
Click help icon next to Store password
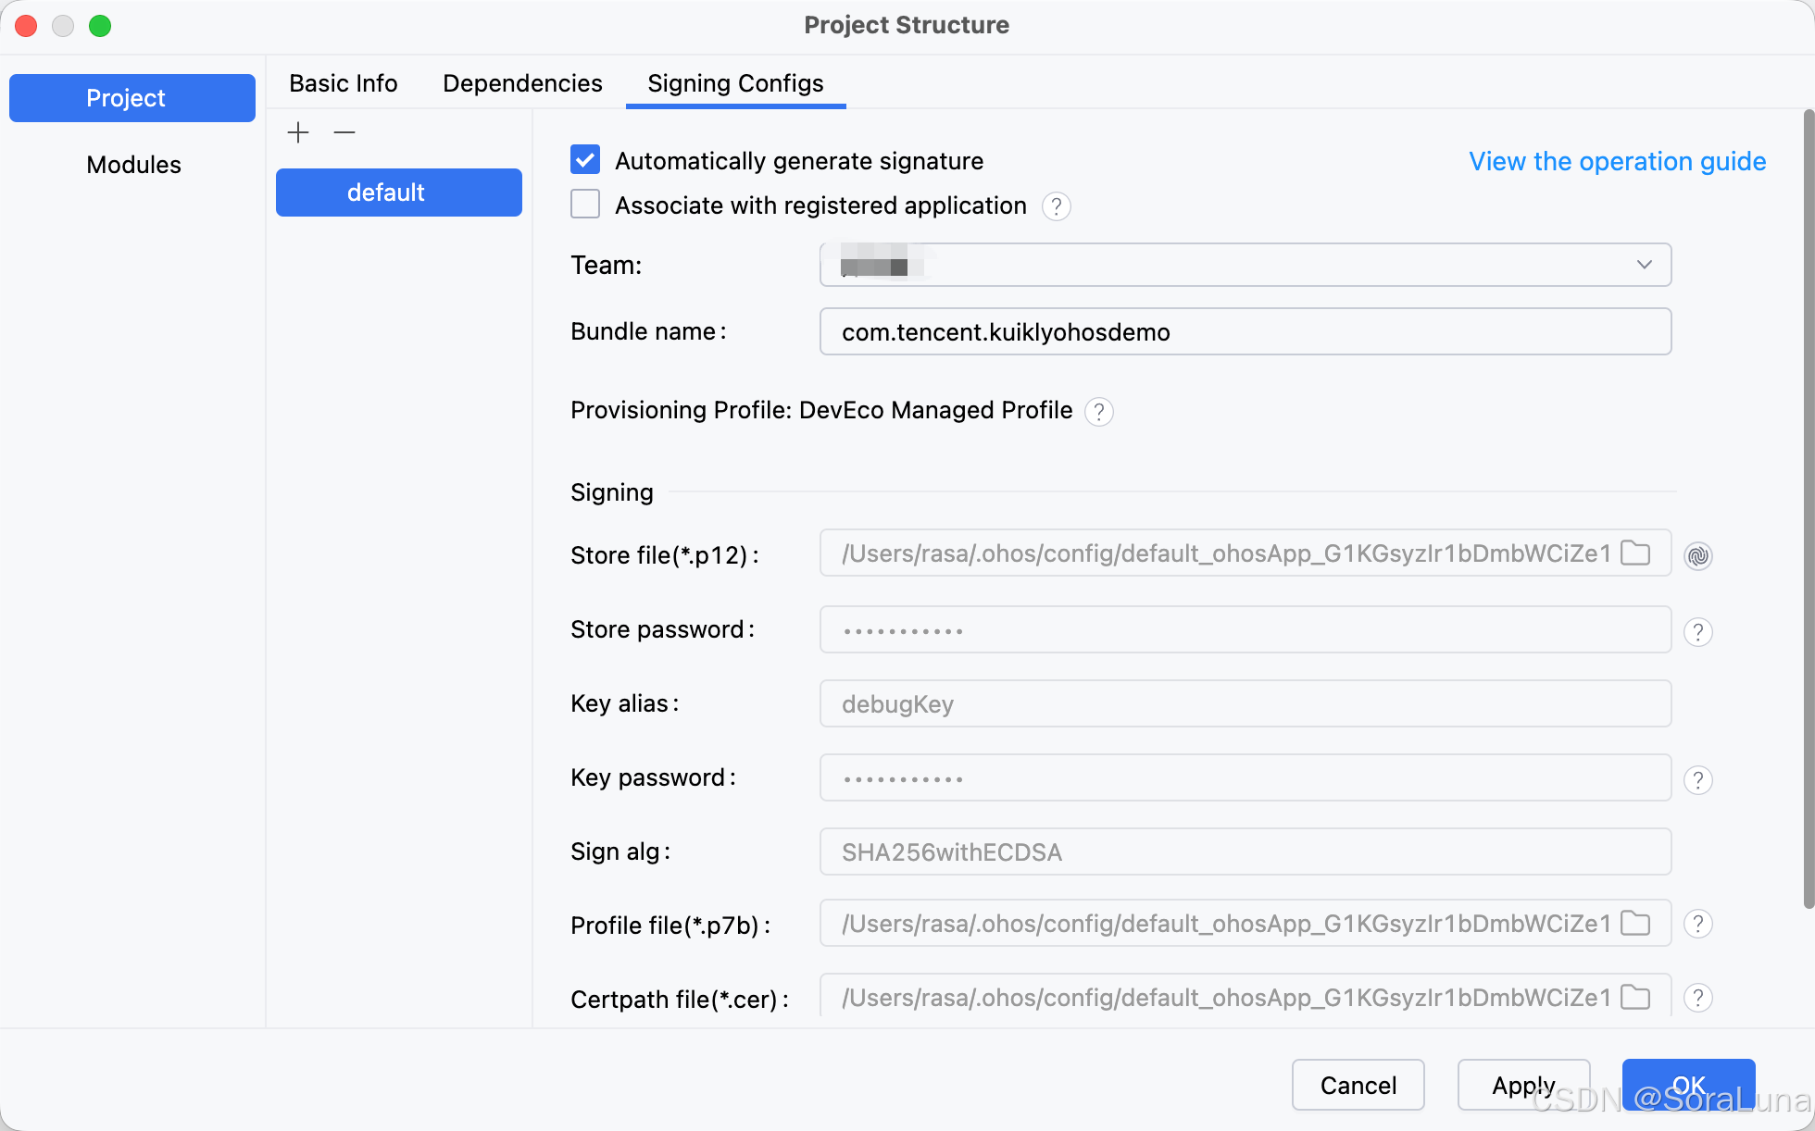(1697, 632)
